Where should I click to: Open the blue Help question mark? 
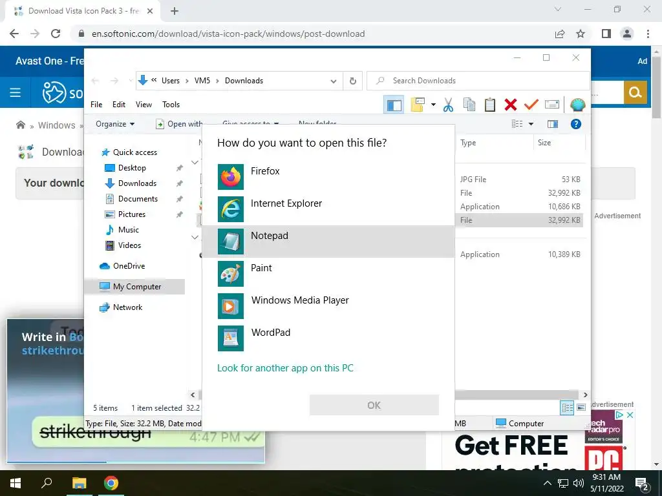click(576, 124)
